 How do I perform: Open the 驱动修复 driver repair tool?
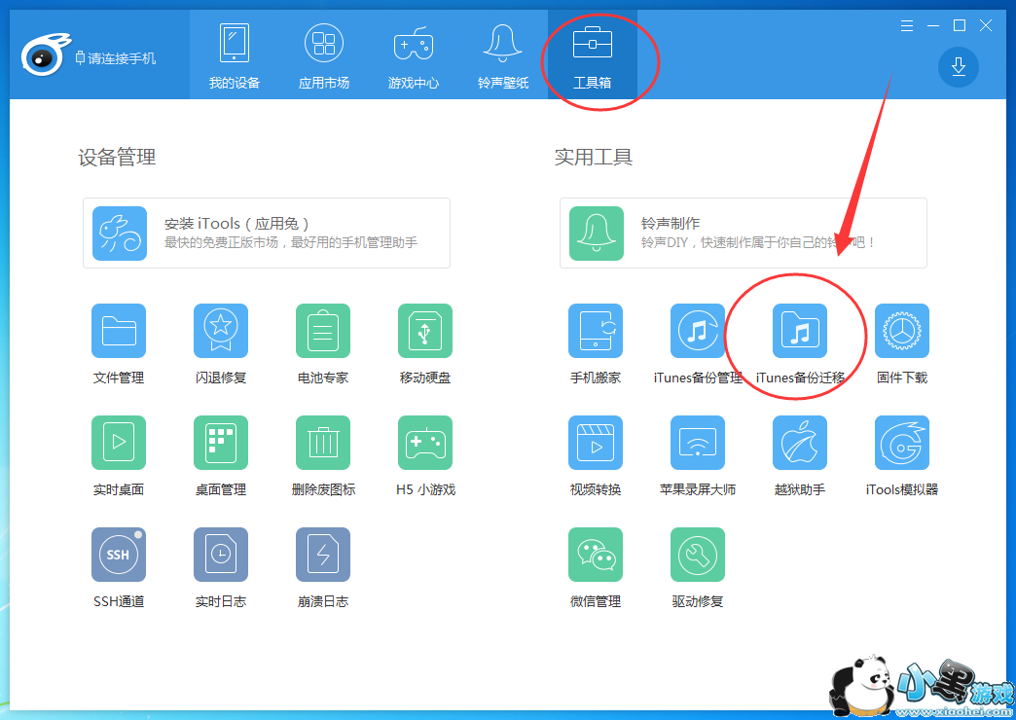pos(698,554)
